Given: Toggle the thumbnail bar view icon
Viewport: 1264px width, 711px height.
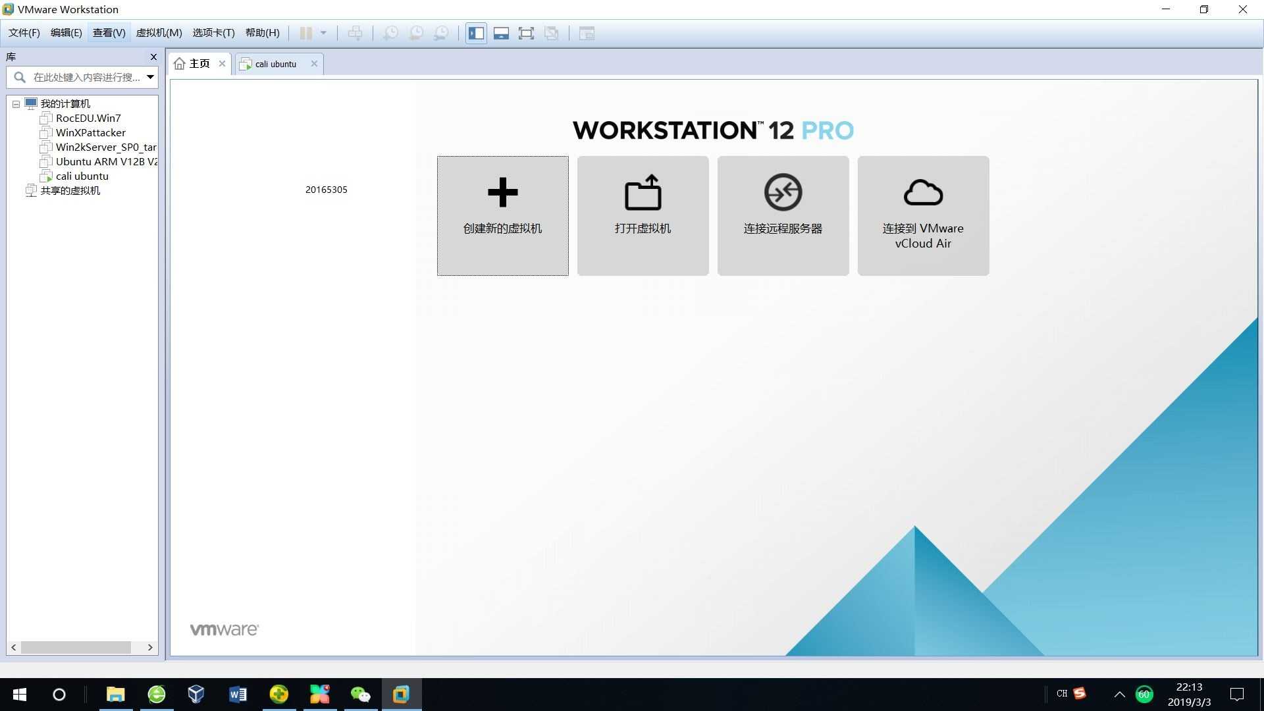Looking at the screenshot, I should point(501,33).
